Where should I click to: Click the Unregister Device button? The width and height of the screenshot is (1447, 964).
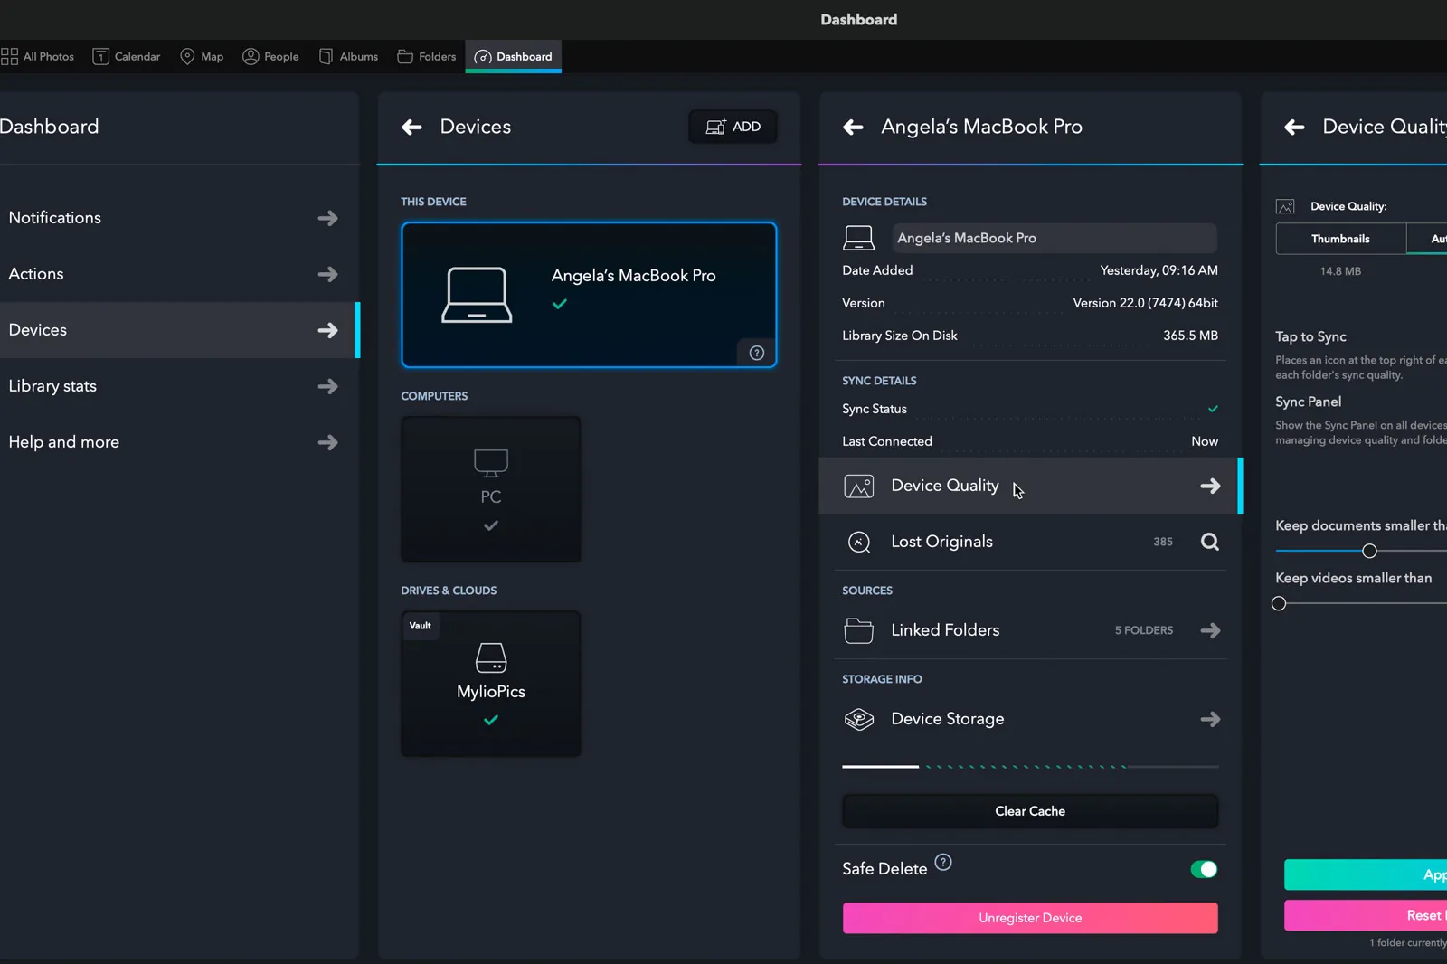[x=1030, y=918]
